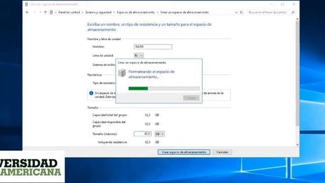Select the 62,5 total capacity value
This screenshot has width=325, height=183.
click(x=148, y=115)
